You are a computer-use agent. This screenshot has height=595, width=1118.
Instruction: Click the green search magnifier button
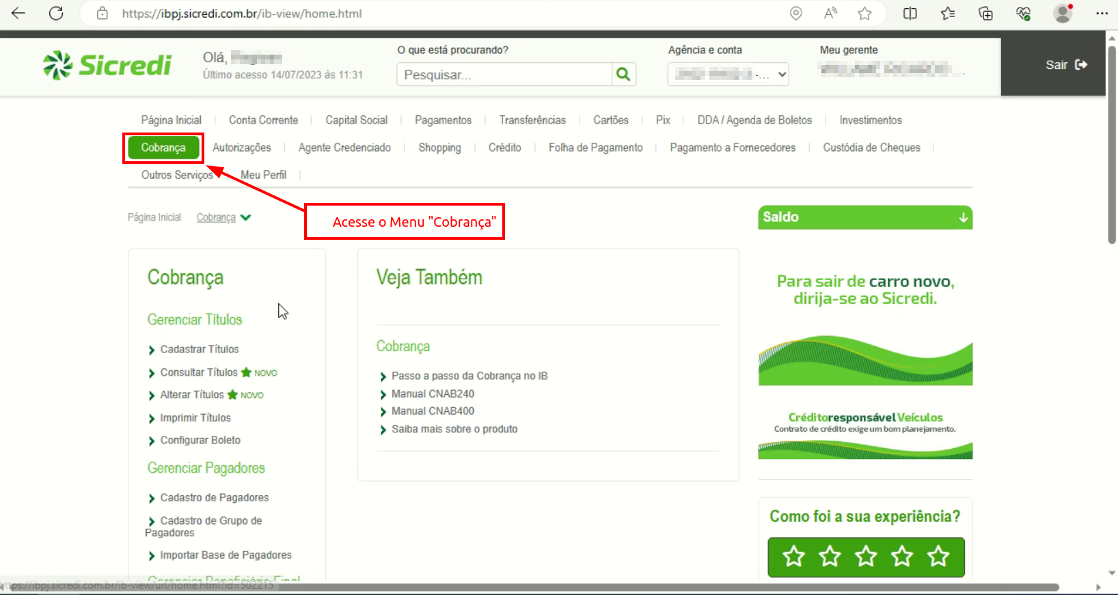[x=623, y=74]
